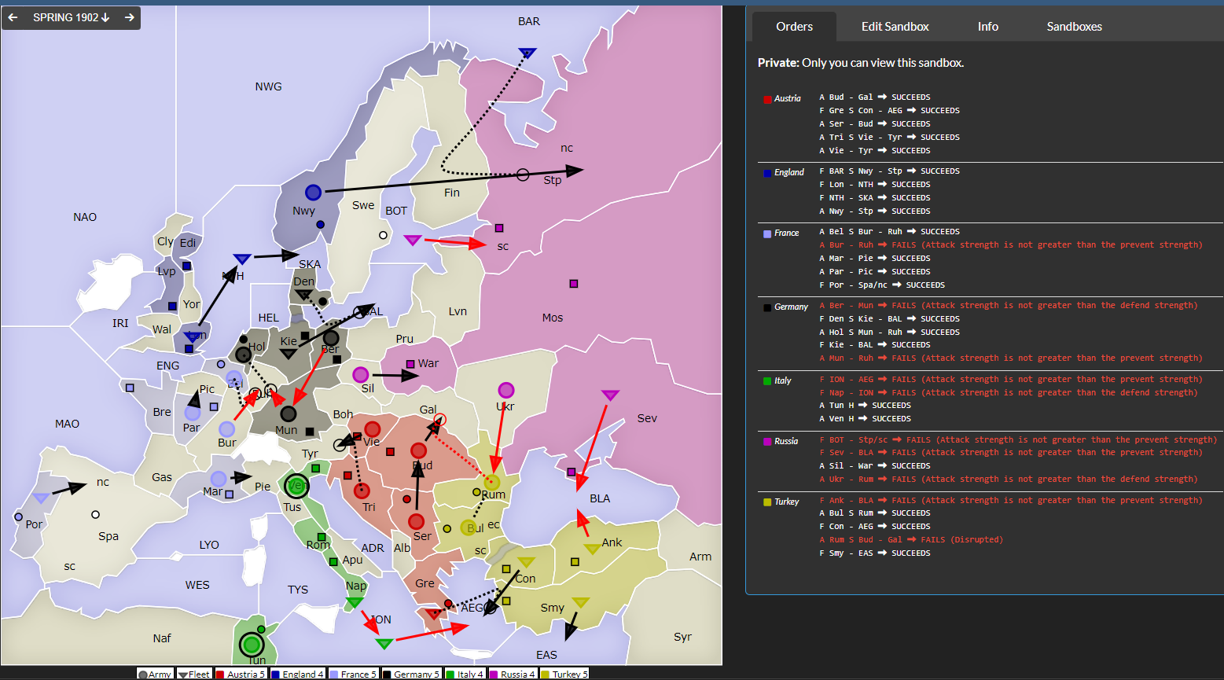Click the 'A Bud - Gal SUCCEEDS' order

pos(874,97)
